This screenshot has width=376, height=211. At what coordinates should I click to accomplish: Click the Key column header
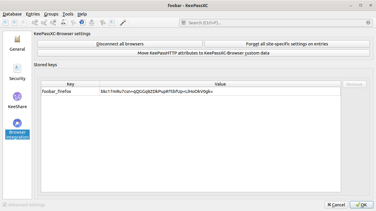tap(70, 84)
